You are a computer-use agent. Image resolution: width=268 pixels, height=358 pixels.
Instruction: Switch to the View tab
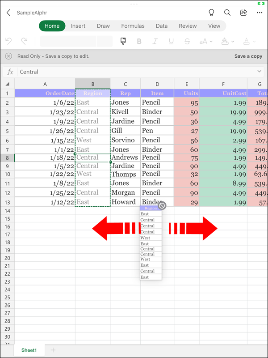point(214,26)
